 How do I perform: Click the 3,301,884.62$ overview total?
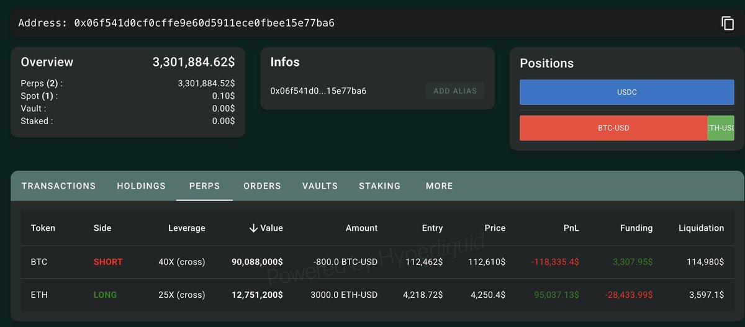click(194, 62)
